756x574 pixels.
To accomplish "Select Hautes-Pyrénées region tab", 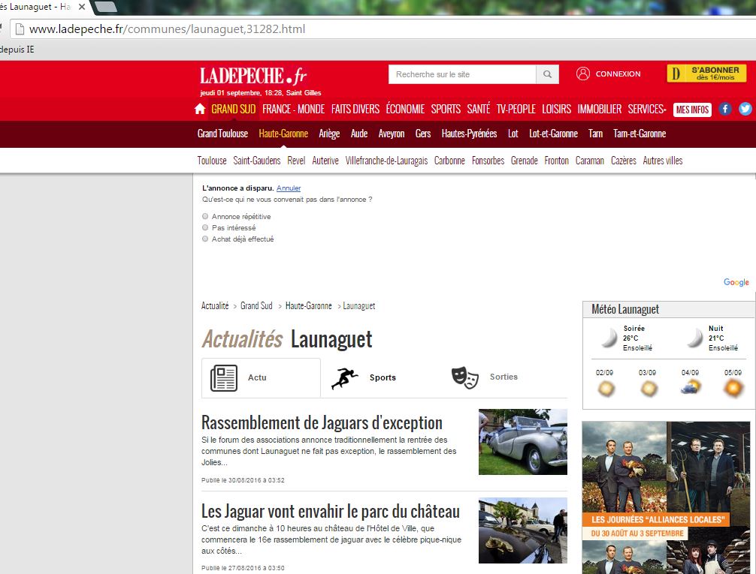I will pos(469,134).
